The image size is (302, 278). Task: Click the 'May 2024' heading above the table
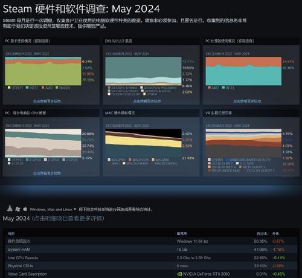16,218
